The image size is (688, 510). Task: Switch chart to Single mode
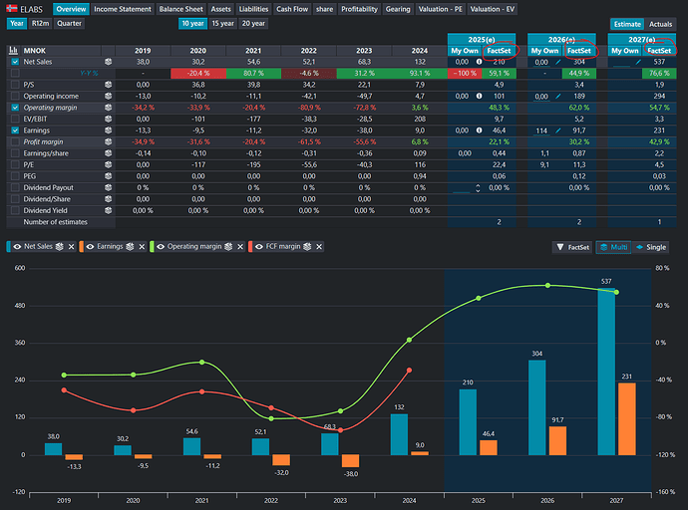(652, 246)
